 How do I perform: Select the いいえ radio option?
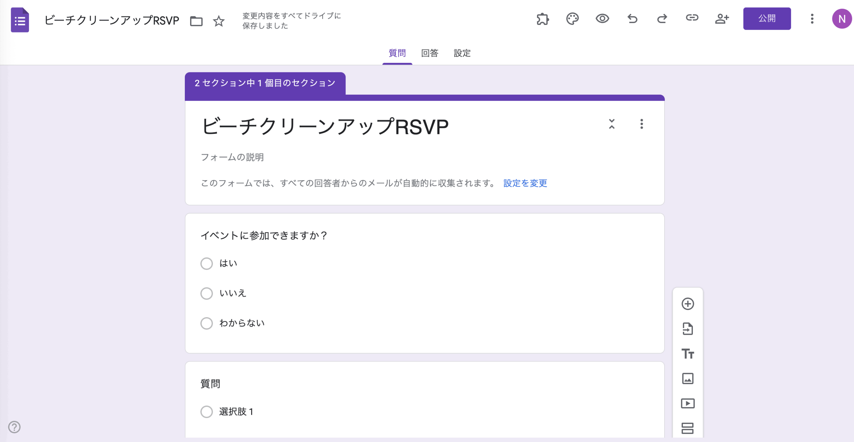click(x=206, y=293)
